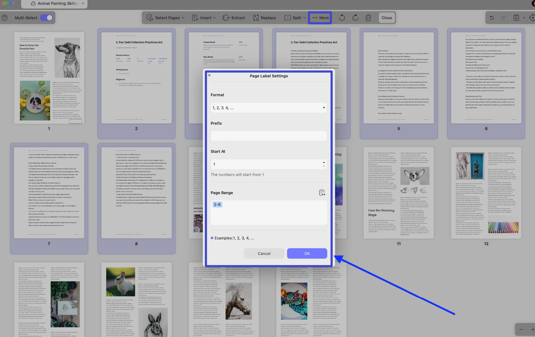Increase the Start At value stepper
Viewport: 535px width, 337px height.
coord(324,162)
